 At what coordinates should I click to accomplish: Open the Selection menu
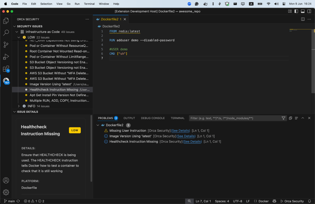pos(46,4)
